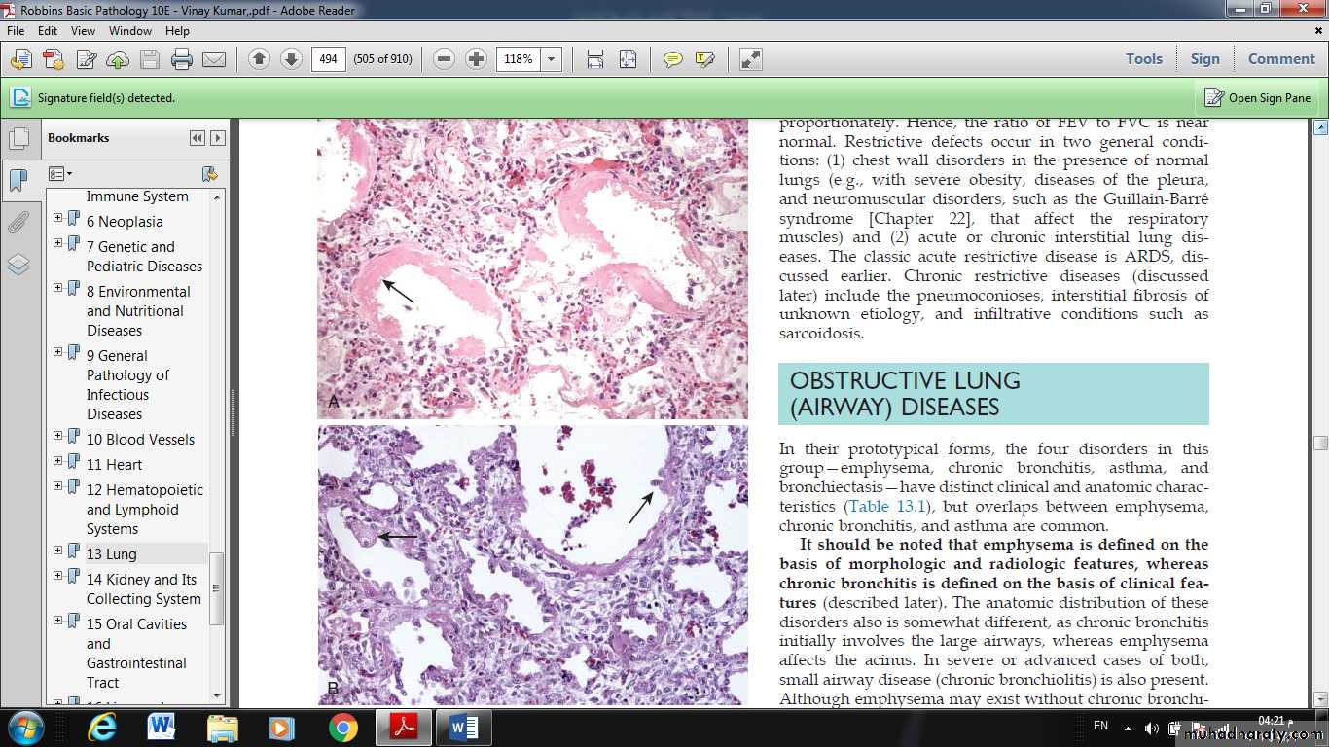Go to next page with down arrow

(291, 59)
